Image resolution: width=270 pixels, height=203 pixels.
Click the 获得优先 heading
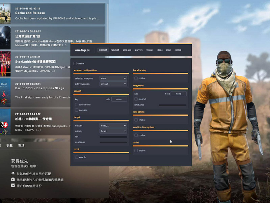coord(20,161)
